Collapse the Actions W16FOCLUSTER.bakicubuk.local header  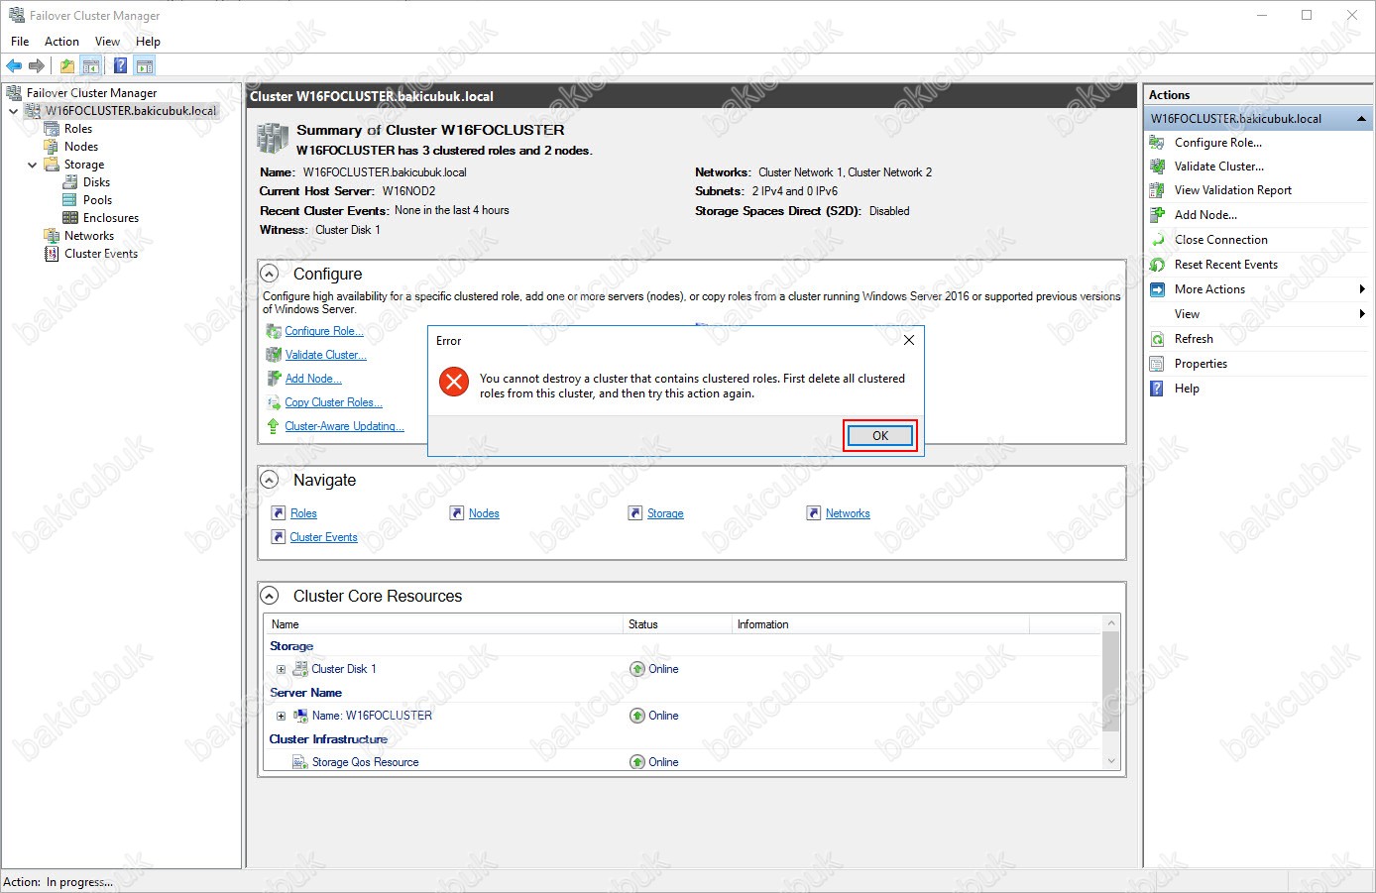point(1361,119)
